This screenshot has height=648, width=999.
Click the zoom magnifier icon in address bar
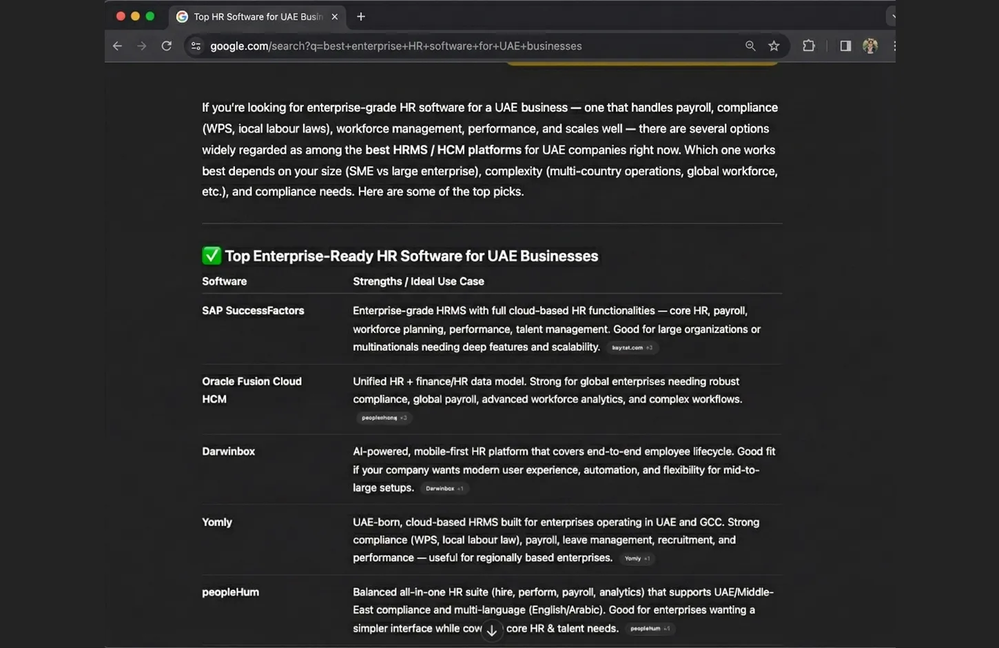click(x=750, y=46)
